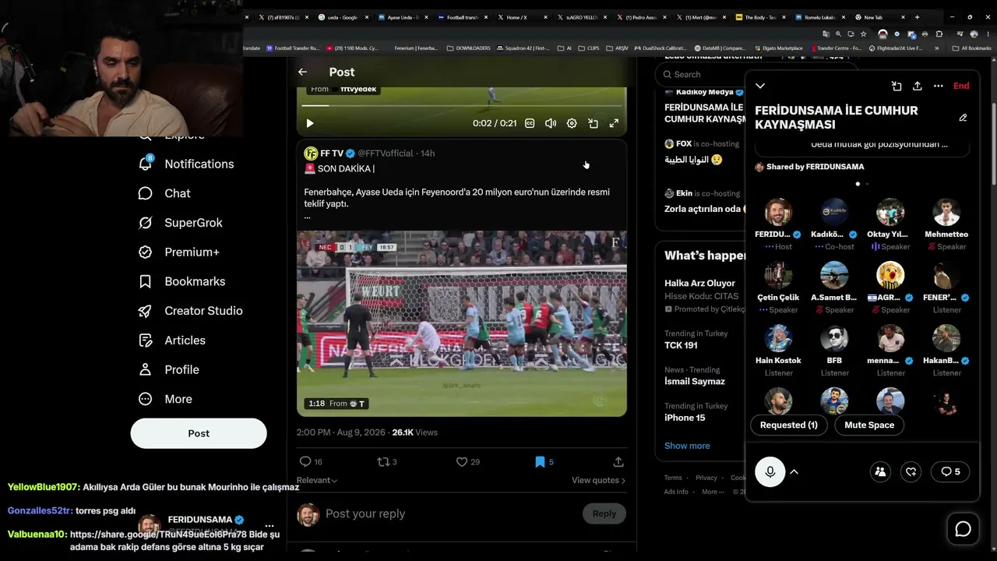Show more trending topics
Image resolution: width=997 pixels, height=561 pixels.
687,446
